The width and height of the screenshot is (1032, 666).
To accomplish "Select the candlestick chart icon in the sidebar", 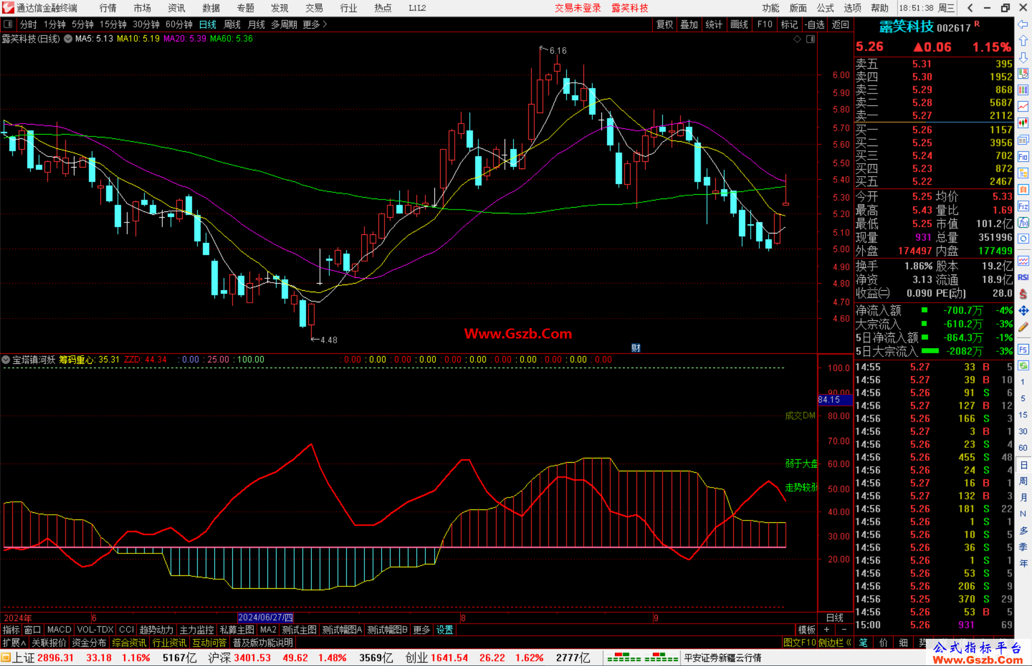I will point(1023,123).
